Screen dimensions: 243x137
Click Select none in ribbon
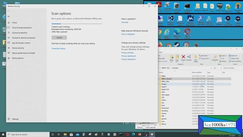click(x=234, y=58)
